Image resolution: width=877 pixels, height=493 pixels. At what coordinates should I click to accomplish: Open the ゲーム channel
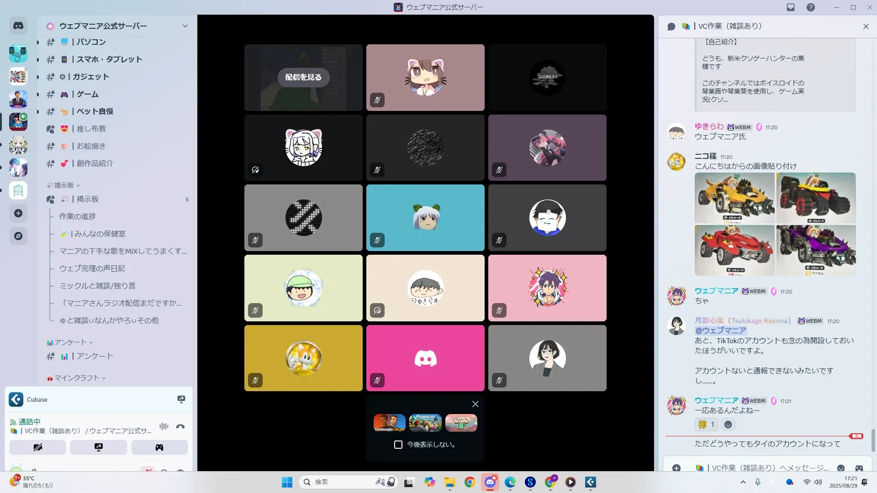[x=87, y=94]
